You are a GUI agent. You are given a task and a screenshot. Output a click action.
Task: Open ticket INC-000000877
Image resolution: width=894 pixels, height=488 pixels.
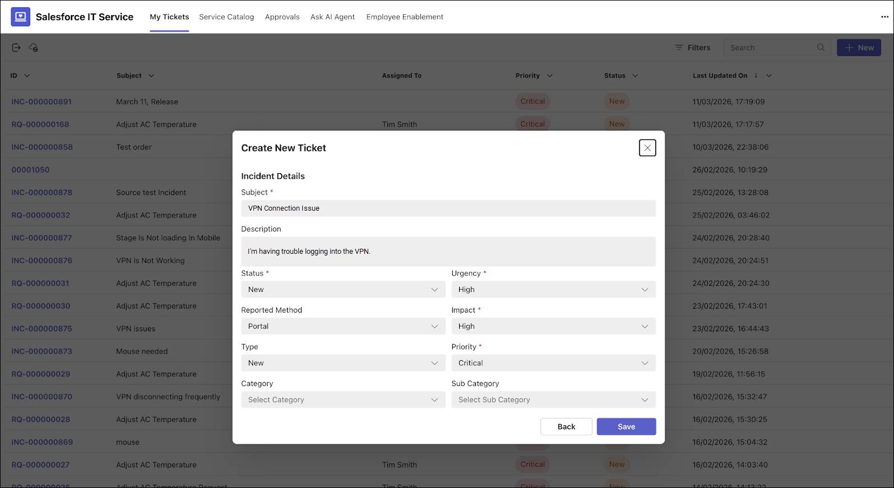click(41, 238)
